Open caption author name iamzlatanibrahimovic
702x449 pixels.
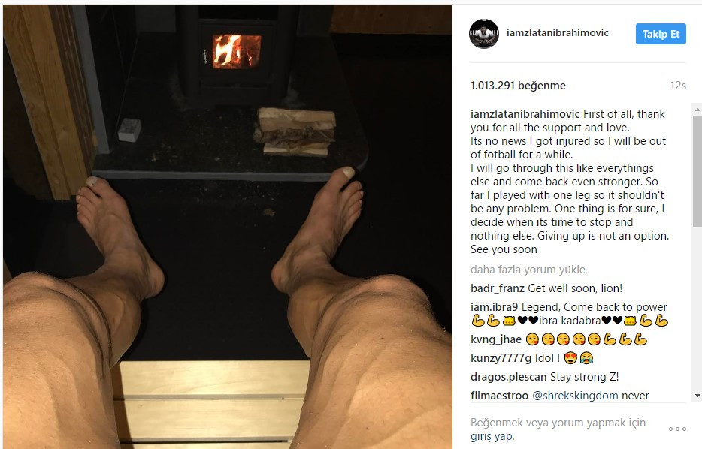pyautogui.click(x=525, y=114)
